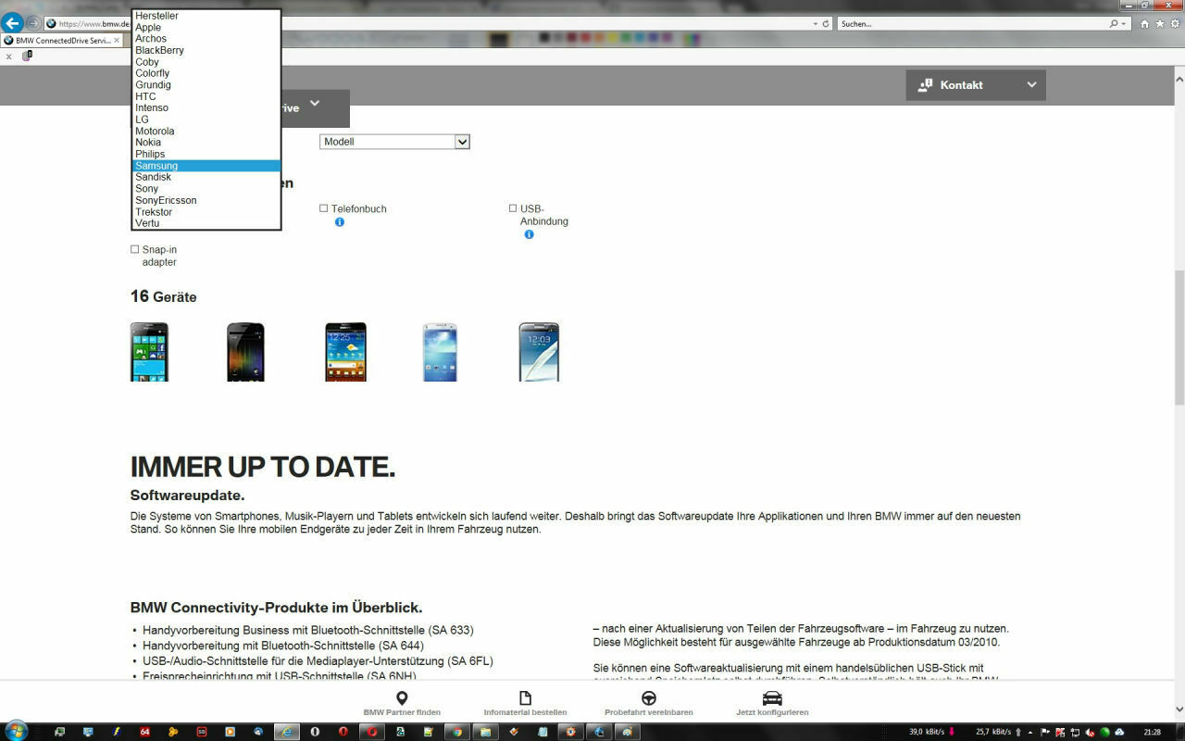The height and width of the screenshot is (741, 1185).
Task: Open Infomaterial bestellen via the document icon
Action: 524,697
